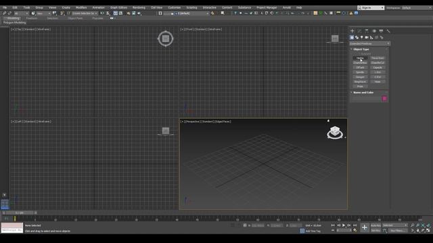The width and height of the screenshot is (433, 243).
Task: Click the Align tool icon
Action: [x=108, y=13]
